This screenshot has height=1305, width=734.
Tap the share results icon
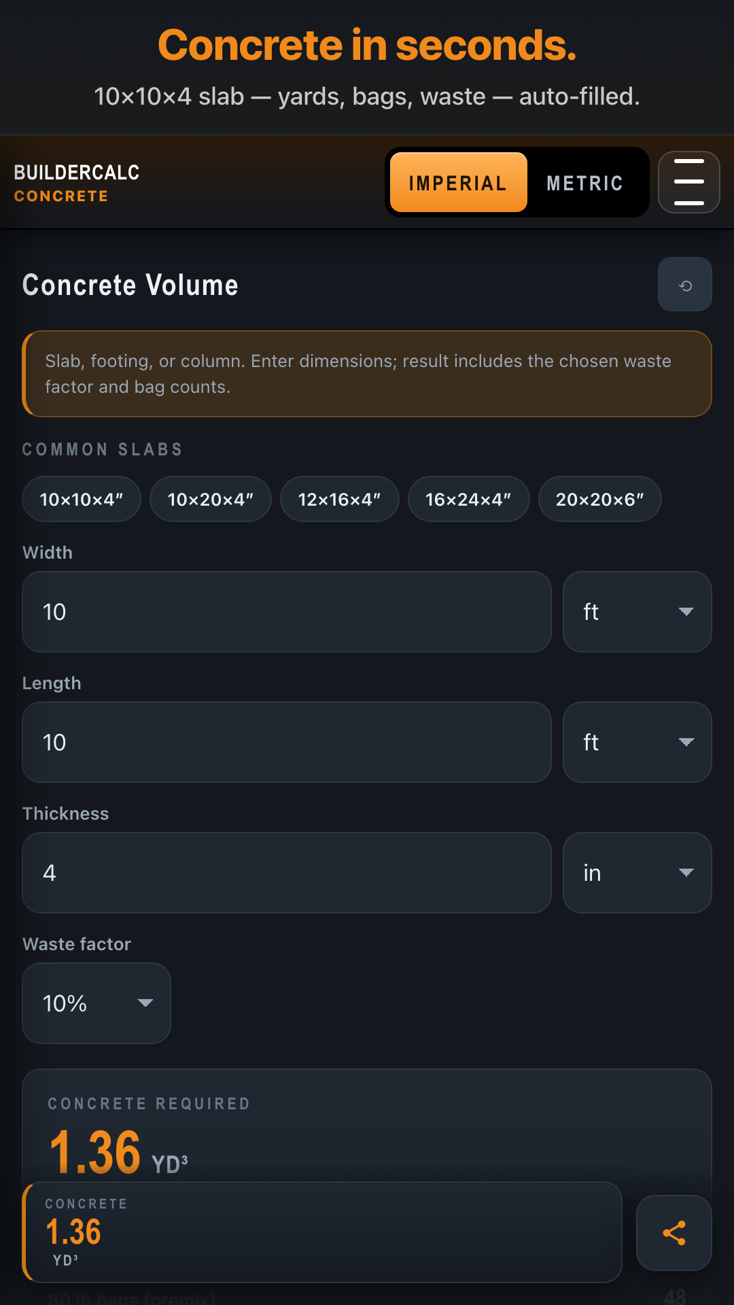(x=674, y=1233)
